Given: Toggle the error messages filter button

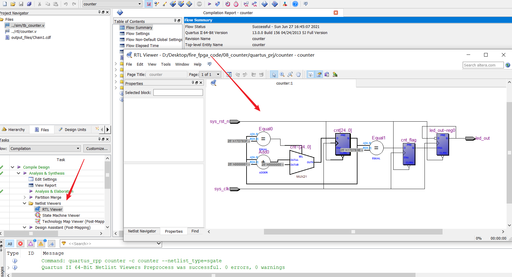Looking at the screenshot, I should (20, 244).
